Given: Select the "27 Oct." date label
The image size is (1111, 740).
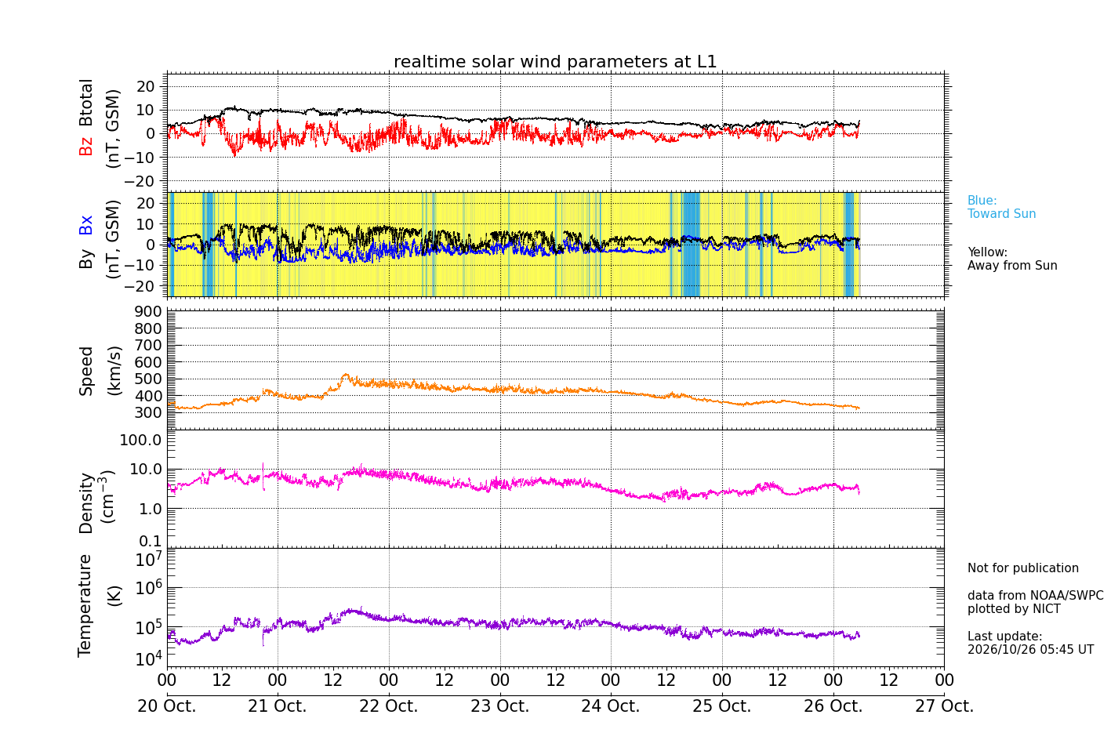Looking at the screenshot, I should (944, 706).
